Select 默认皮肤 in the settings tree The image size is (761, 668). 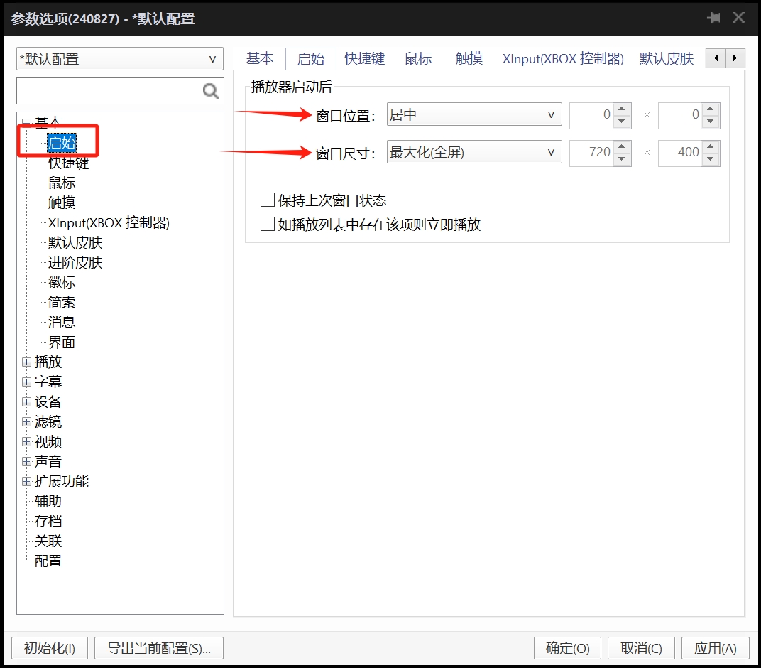point(75,242)
